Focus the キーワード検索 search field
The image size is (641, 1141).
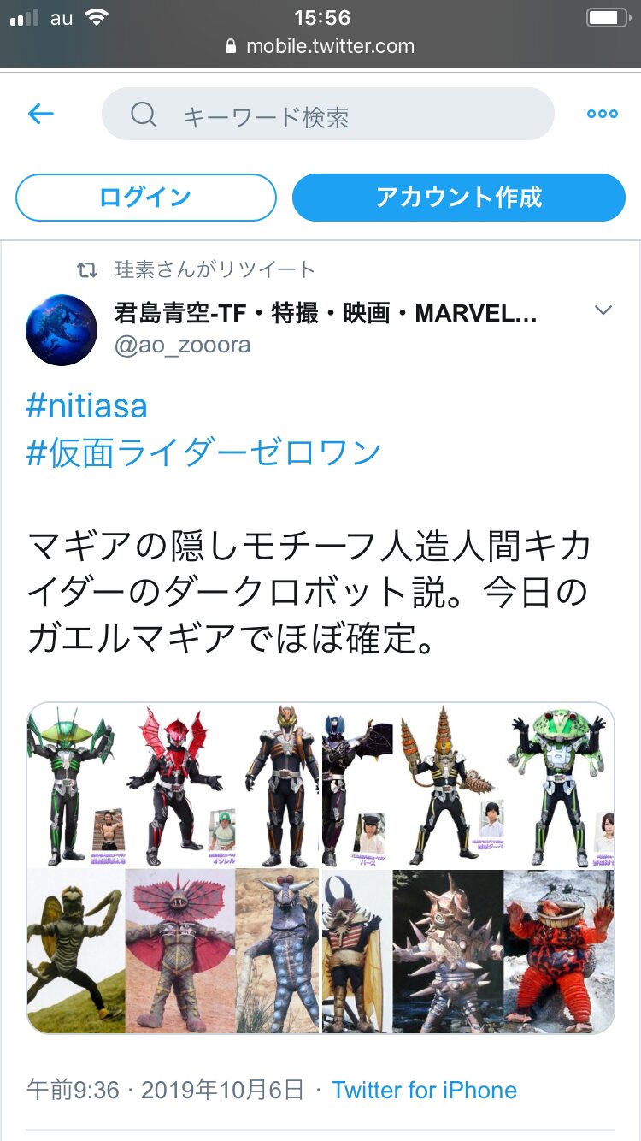tap(328, 115)
